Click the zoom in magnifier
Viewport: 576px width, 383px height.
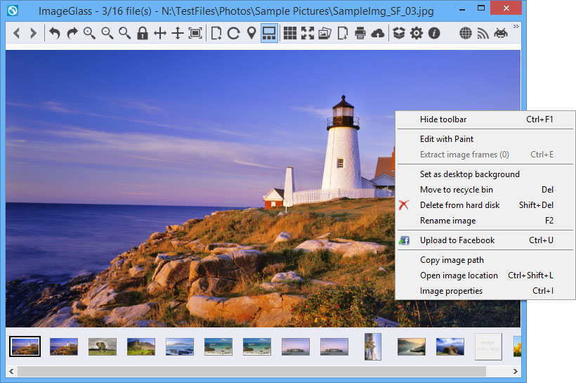[x=90, y=33]
